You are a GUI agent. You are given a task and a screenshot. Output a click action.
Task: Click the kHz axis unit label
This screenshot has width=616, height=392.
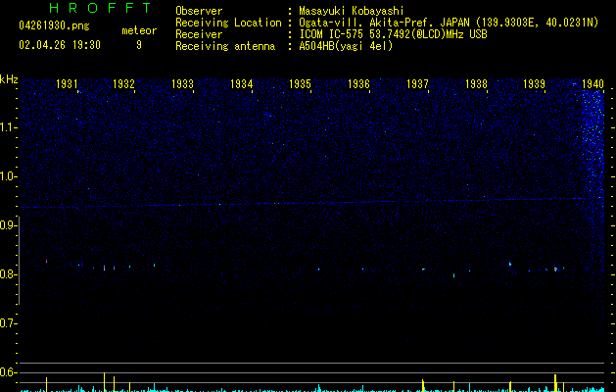9,79
